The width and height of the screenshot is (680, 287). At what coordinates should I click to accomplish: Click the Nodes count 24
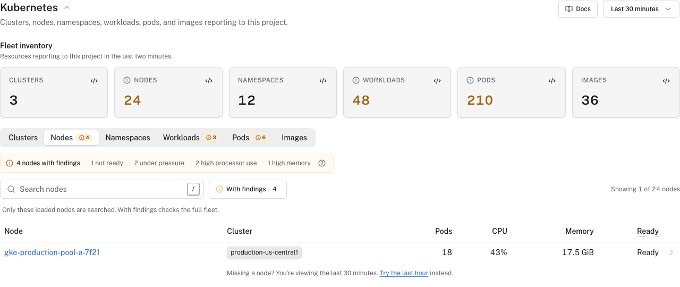click(132, 100)
